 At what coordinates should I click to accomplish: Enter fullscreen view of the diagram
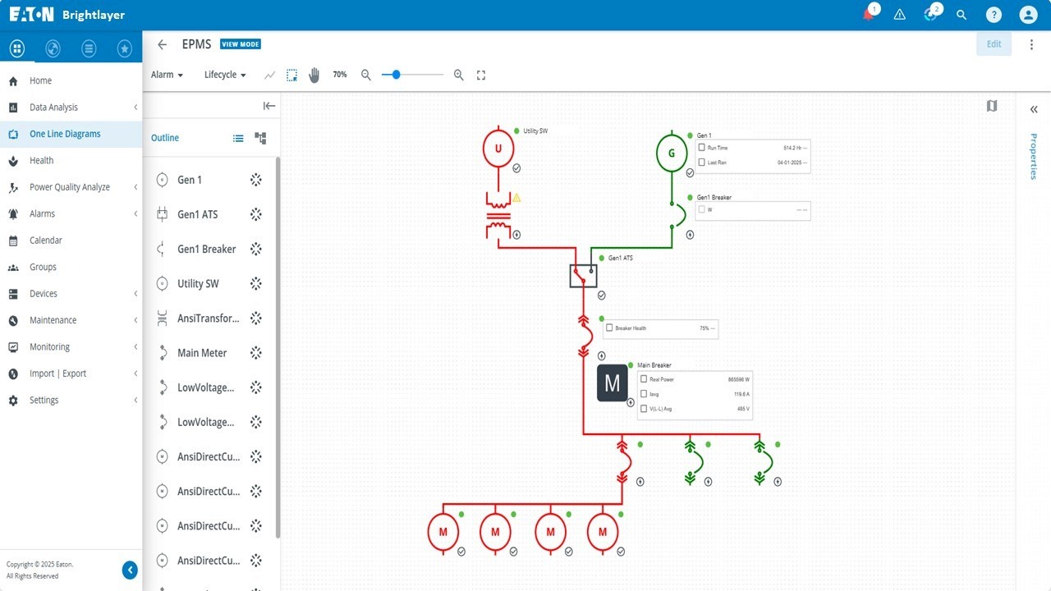(480, 75)
